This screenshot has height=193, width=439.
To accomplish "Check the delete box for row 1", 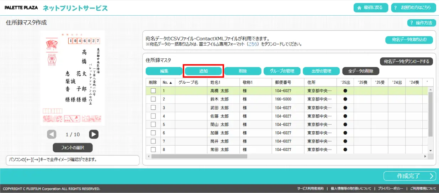I will click(x=153, y=91).
